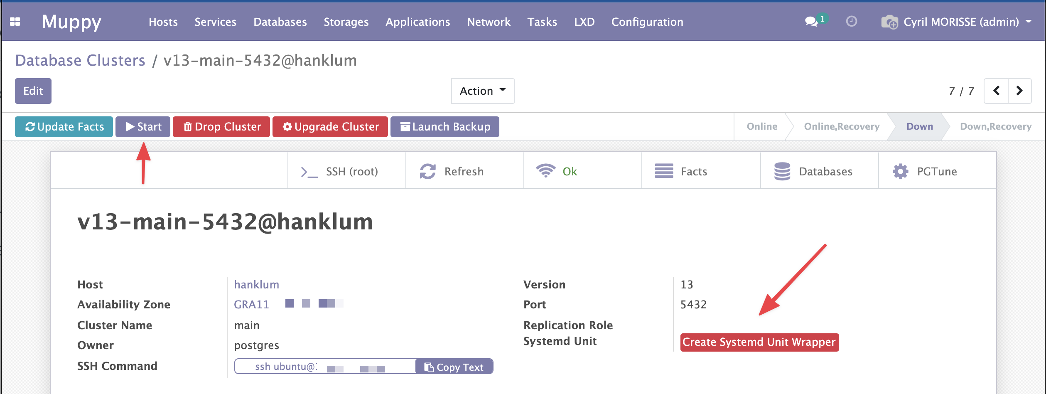Open SSH (root) terminal button

(346, 171)
